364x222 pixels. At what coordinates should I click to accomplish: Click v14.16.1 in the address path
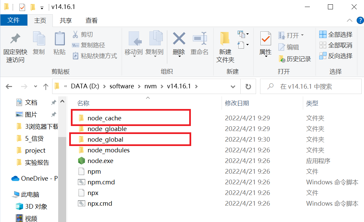[179, 86]
